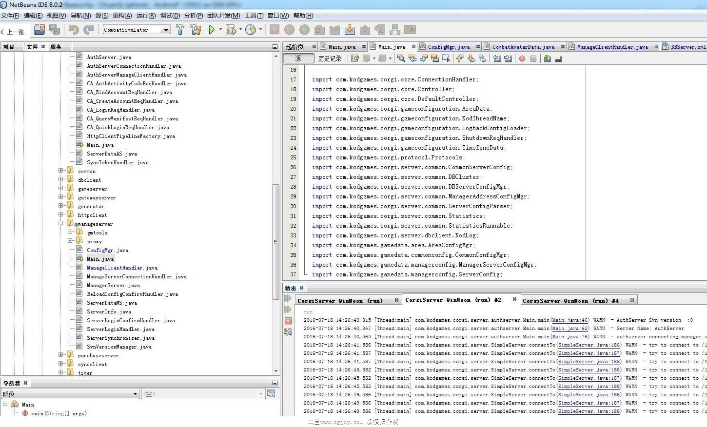Viewport: 707px width, 427px height.
Task: Click red Stop icon in output panel
Action: [288, 321]
